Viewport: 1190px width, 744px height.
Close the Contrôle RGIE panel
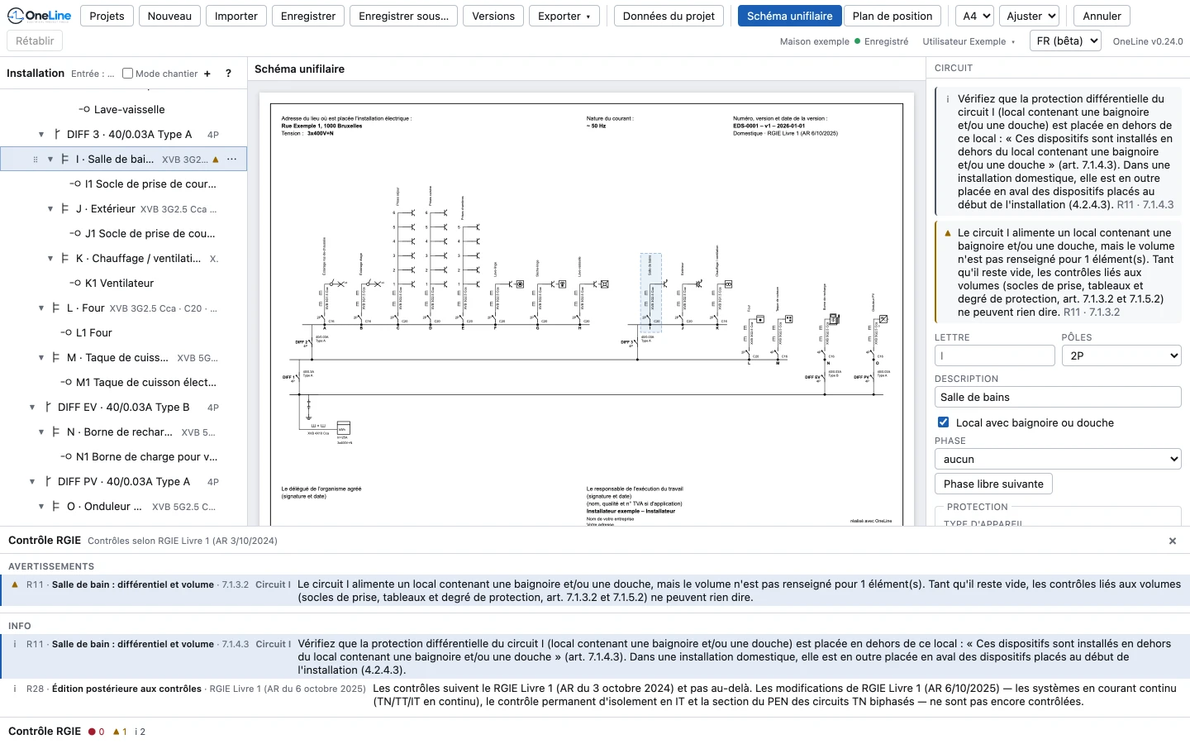1173,541
